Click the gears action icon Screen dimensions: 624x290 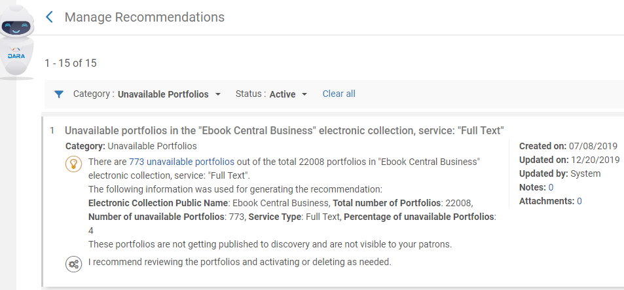(73, 264)
